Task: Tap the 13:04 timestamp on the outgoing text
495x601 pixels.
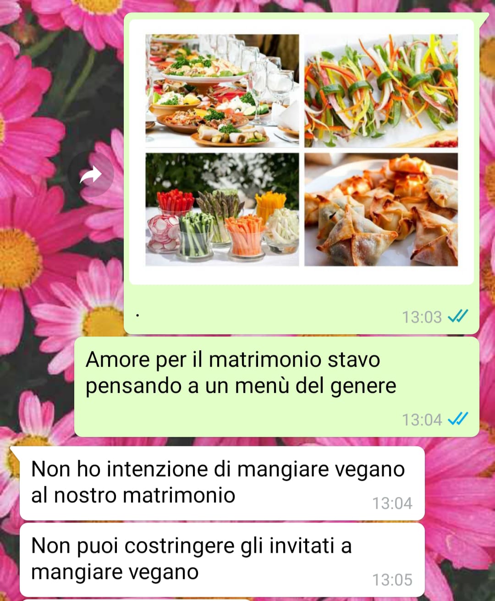Action: (x=422, y=419)
